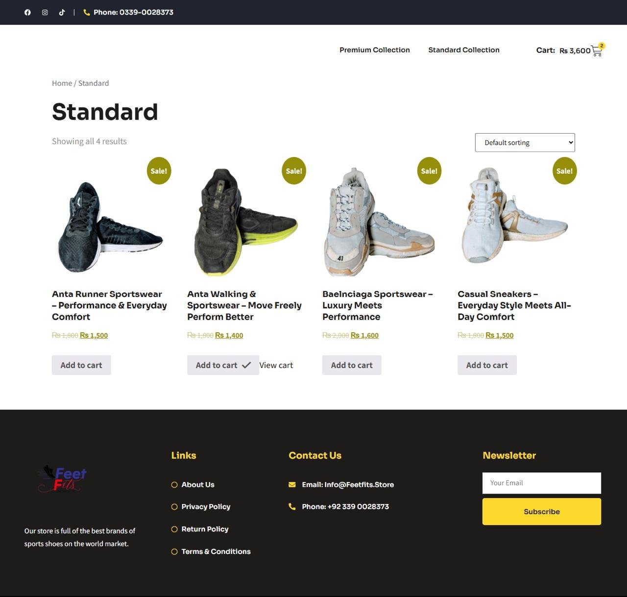Click the View cart link
The height and width of the screenshot is (597, 627).
coord(276,365)
